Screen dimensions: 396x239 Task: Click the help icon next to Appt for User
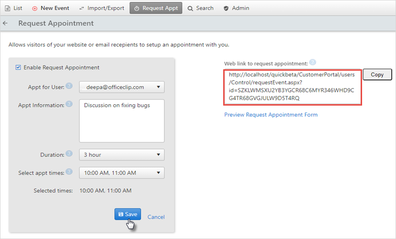tap(69, 86)
